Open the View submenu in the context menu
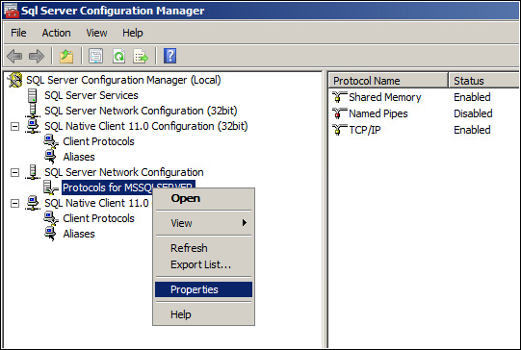Viewport: 521px width, 350px height. tap(204, 223)
